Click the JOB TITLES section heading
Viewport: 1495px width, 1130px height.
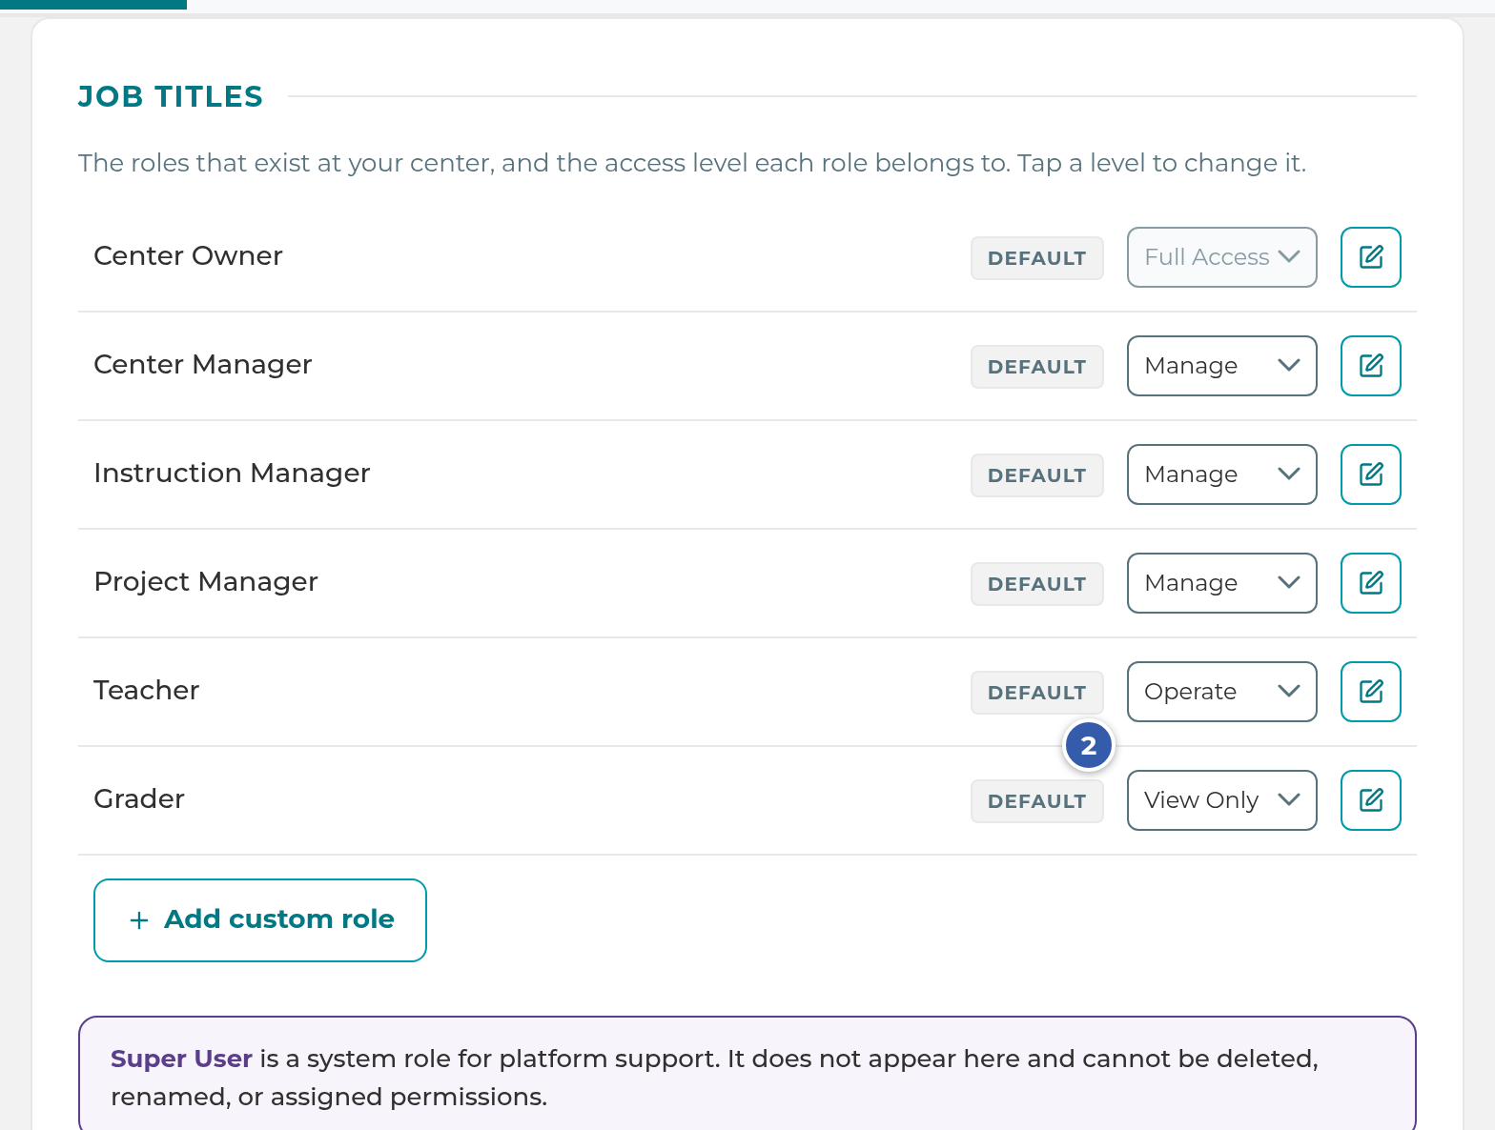click(x=170, y=97)
